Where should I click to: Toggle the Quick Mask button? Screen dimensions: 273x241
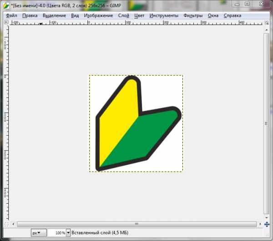click(x=6, y=224)
